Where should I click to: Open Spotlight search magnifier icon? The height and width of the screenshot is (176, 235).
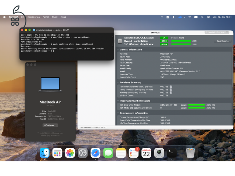click(202, 17)
